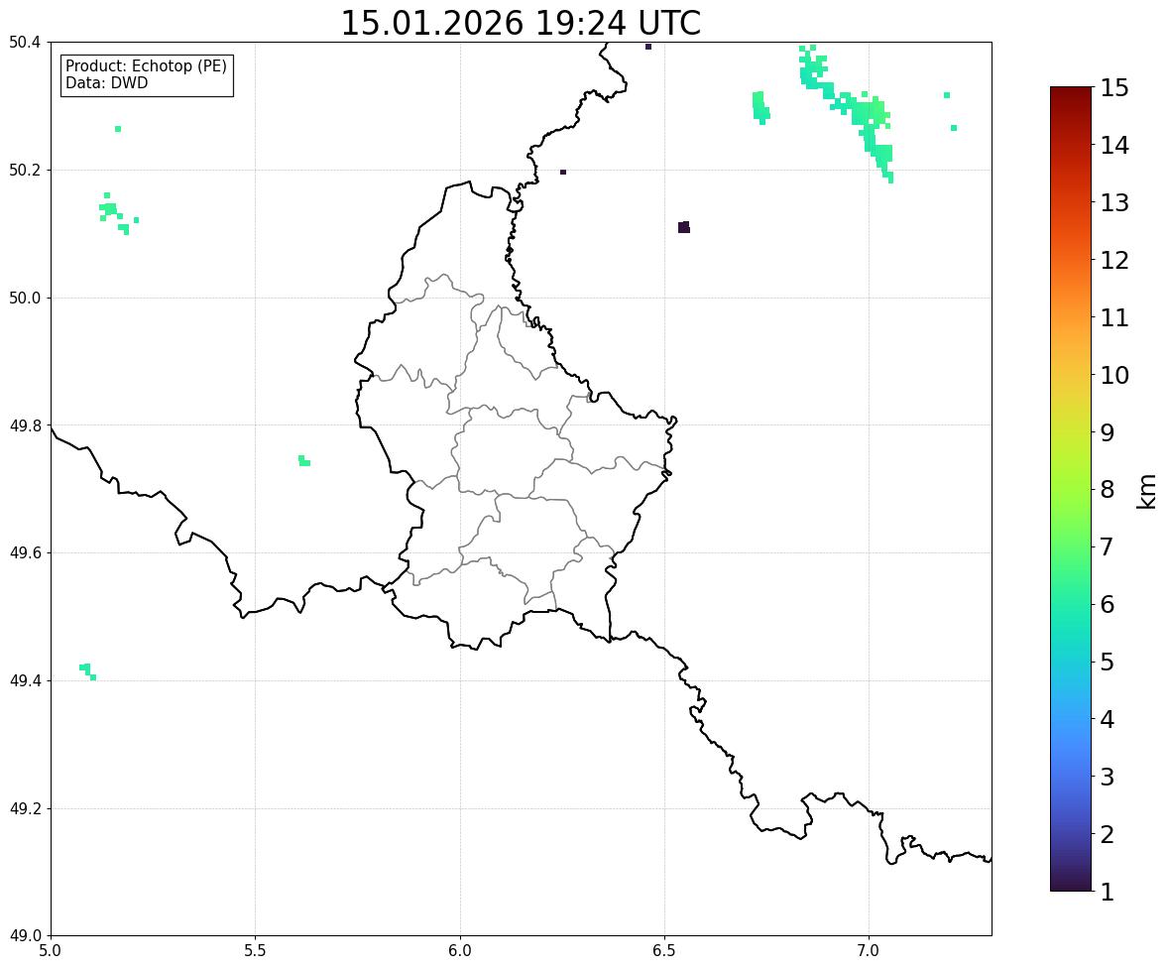
Task: Click the dark red top of the colorbar
Action: coord(1071,93)
